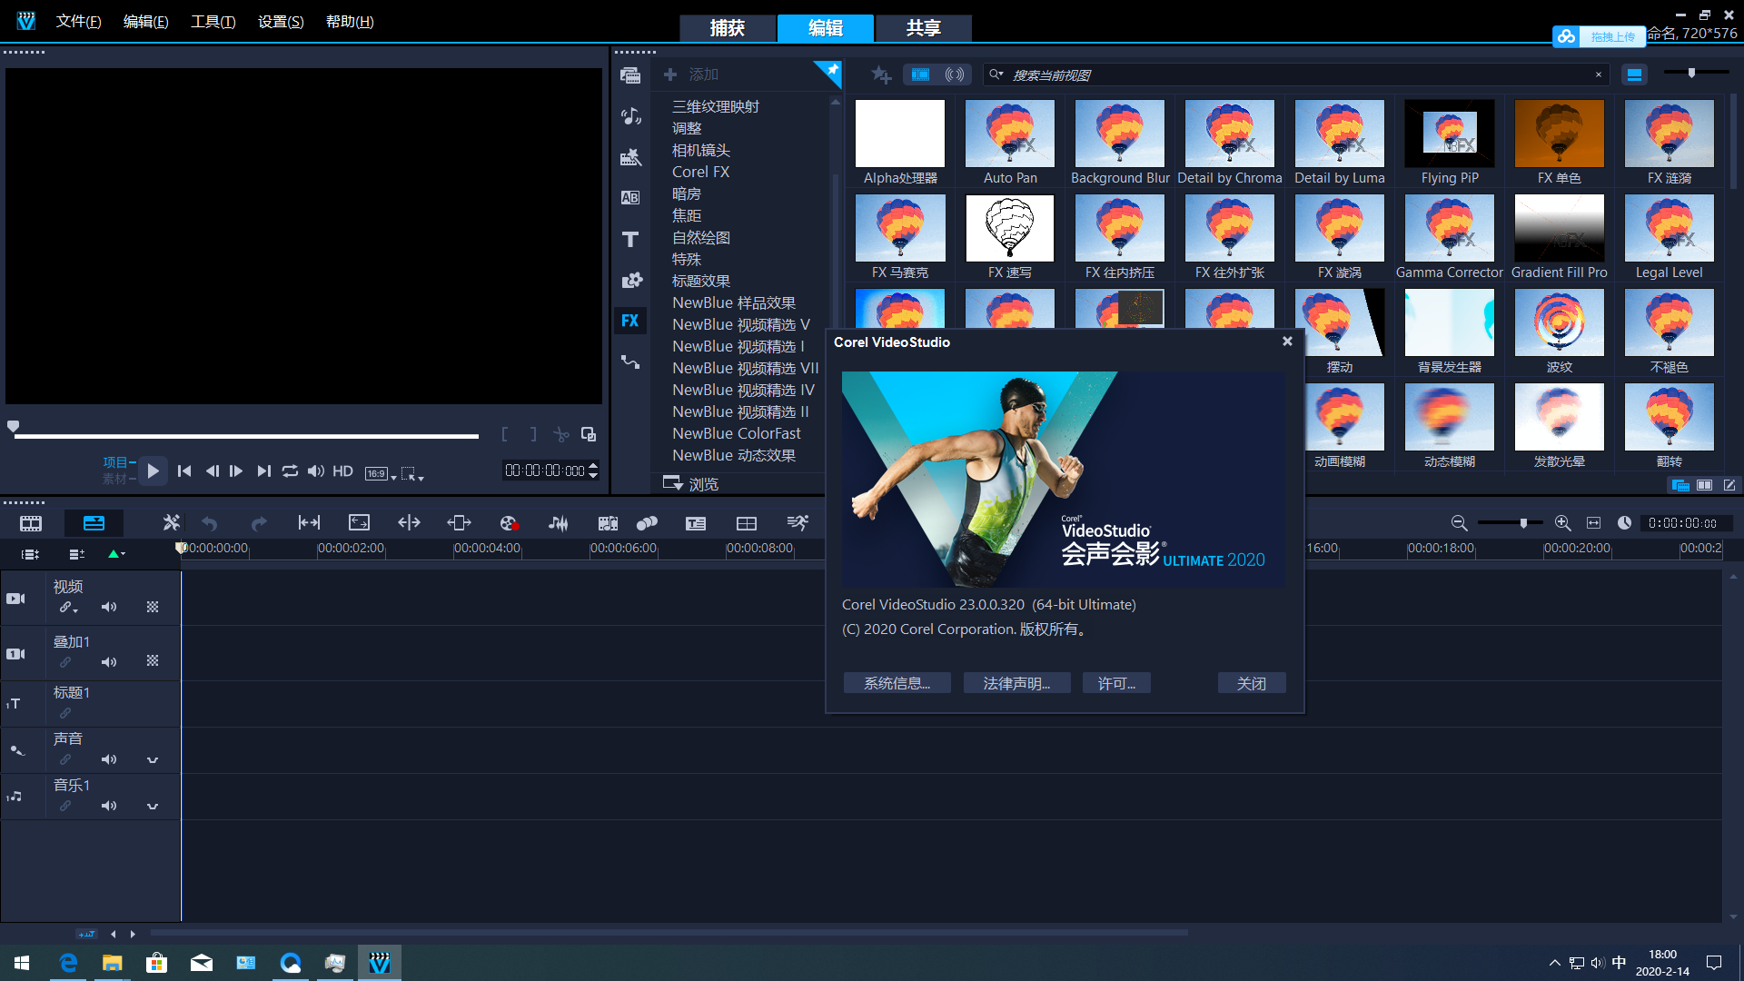The image size is (1744, 981).
Task: Switch to the 捕获 tab
Action: pos(728,28)
